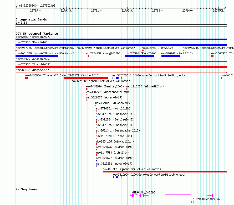234x205 pixels.
Task: Click the esv2724239 (Wong2012b) label
Action: click(x=103, y=53)
